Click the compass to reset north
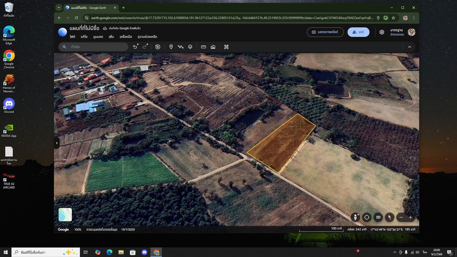457x257 pixels. pyautogui.click(x=389, y=217)
